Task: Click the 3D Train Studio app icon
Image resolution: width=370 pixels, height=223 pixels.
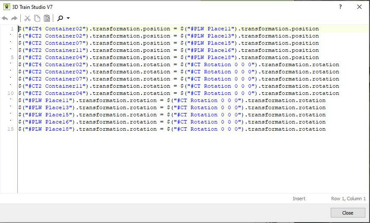Action: point(6,7)
